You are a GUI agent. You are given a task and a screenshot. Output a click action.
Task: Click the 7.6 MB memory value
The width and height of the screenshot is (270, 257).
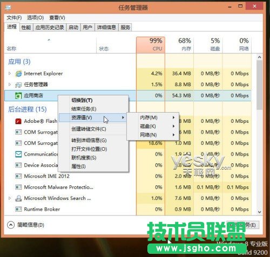click(183, 198)
